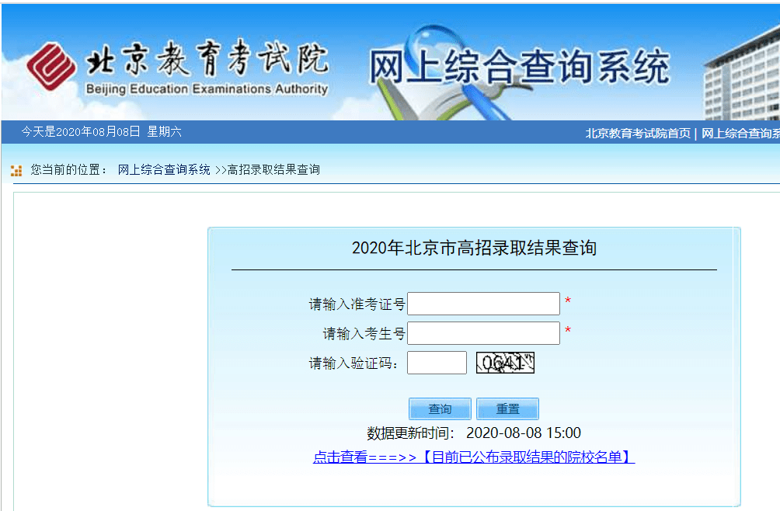Click the label 请输入准考证号

click(357, 304)
